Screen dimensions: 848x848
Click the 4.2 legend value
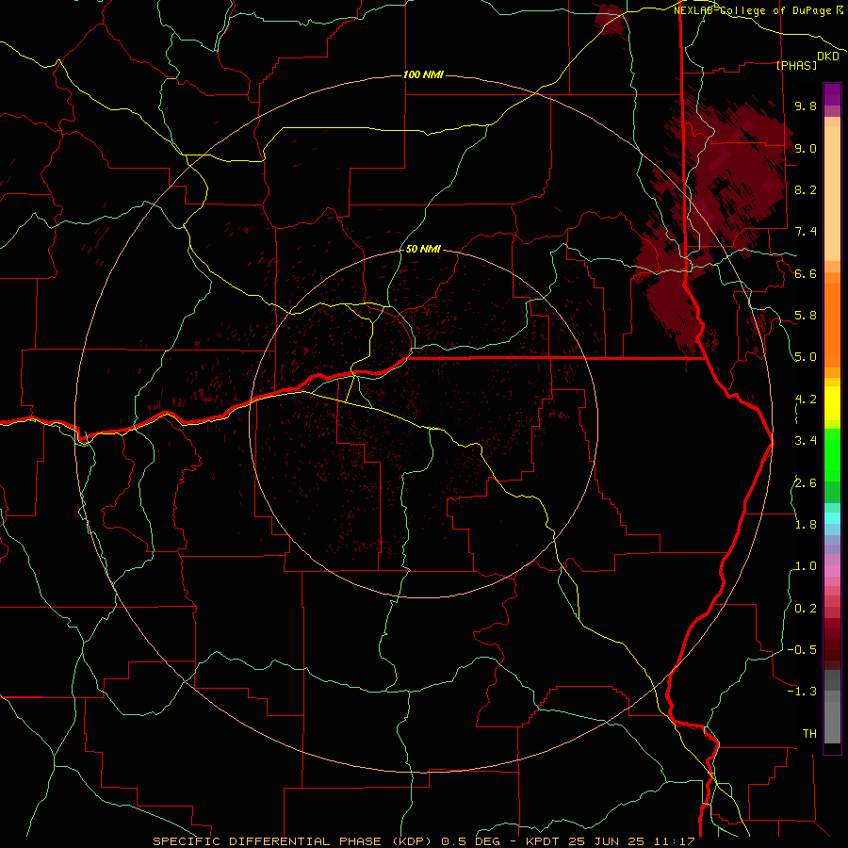tap(806, 400)
